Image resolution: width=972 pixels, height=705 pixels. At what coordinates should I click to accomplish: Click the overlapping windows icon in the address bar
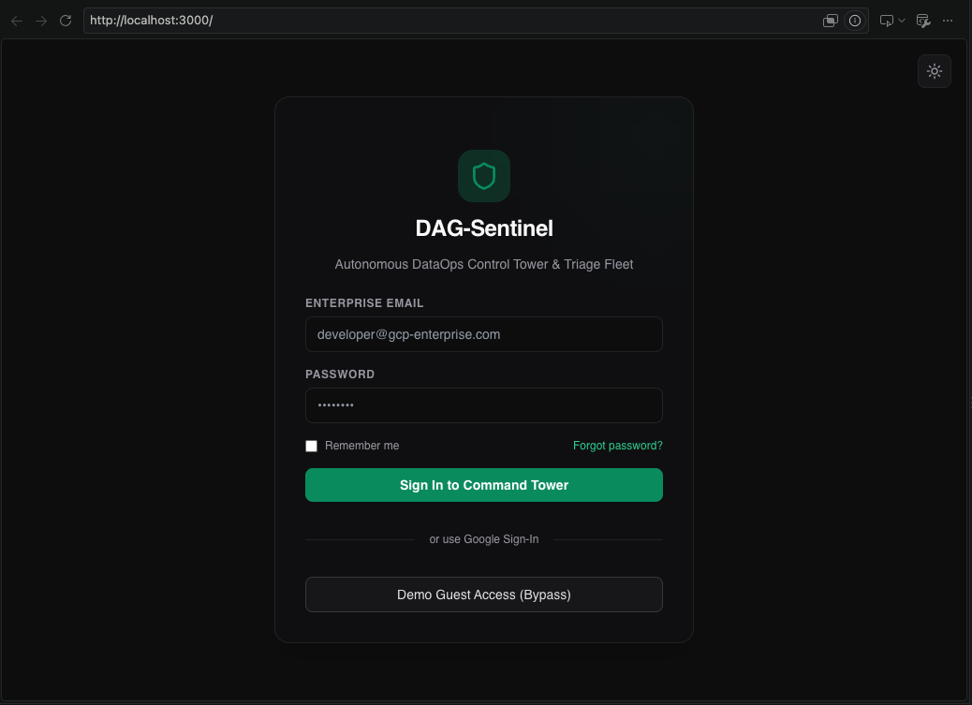coord(830,21)
